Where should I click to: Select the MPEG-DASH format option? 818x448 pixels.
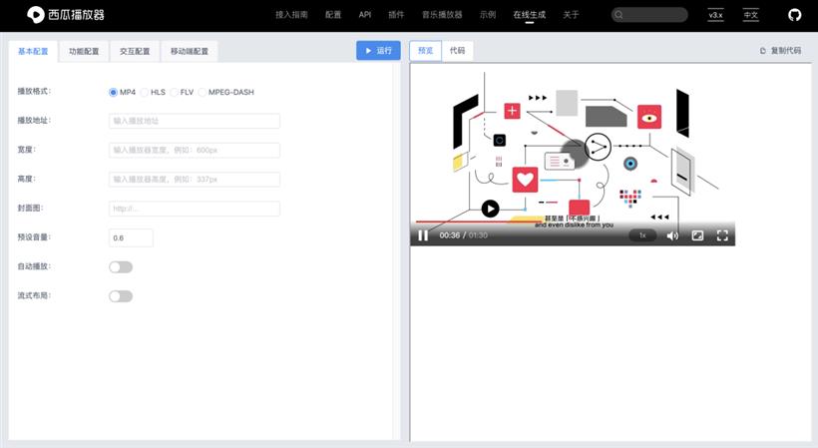pos(203,92)
